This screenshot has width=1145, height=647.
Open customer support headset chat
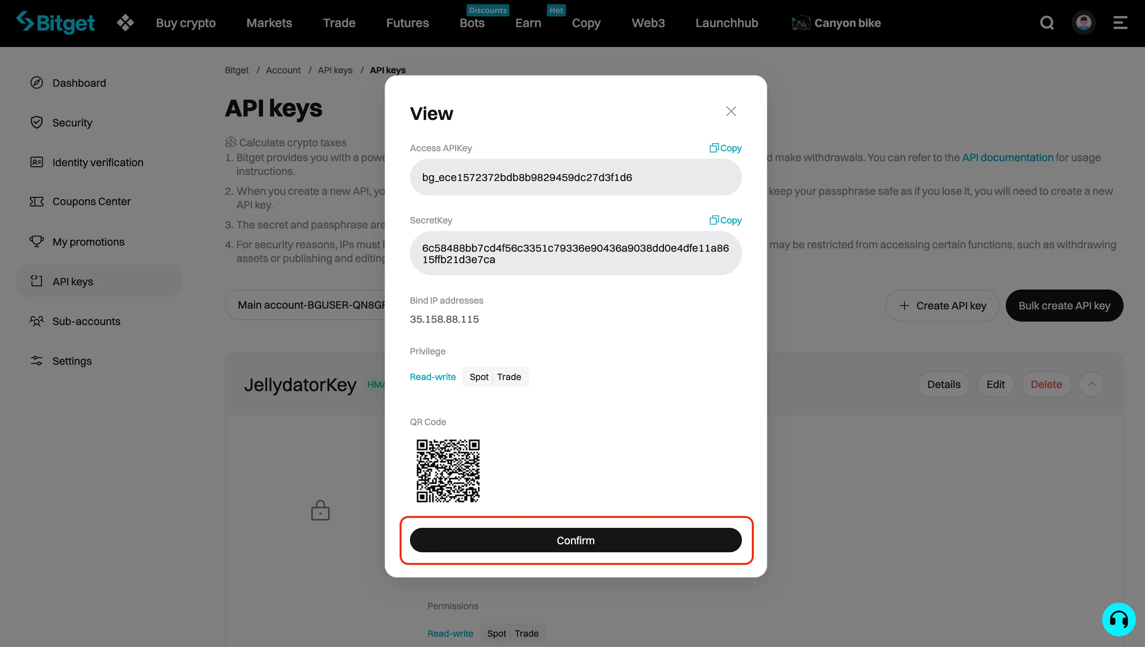1118,620
